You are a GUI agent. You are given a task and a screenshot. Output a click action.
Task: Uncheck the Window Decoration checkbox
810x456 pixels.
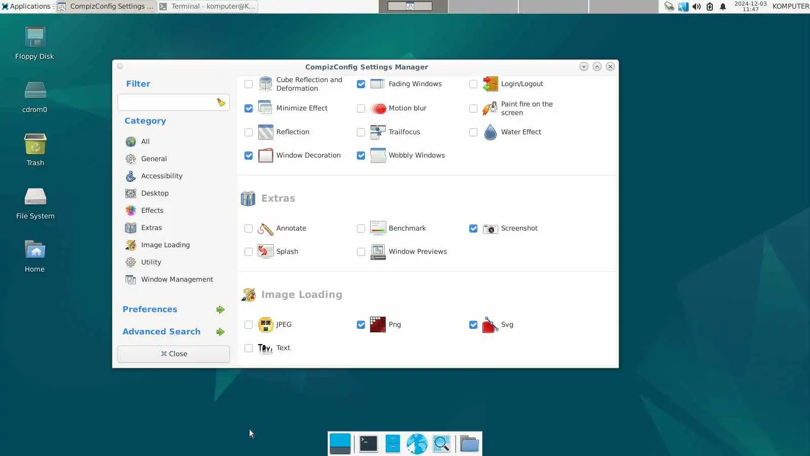click(249, 156)
